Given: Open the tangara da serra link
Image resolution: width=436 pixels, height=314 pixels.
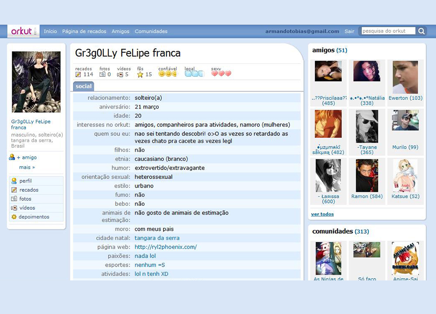Looking at the screenshot, I should tap(157, 238).
